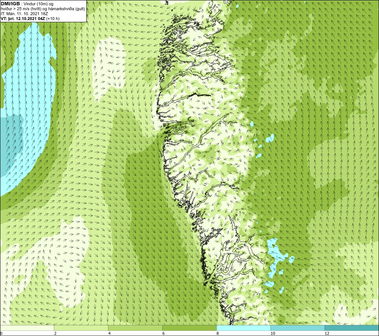Click the scale label "6"
The width and height of the screenshot is (379, 336).
pos(164,333)
